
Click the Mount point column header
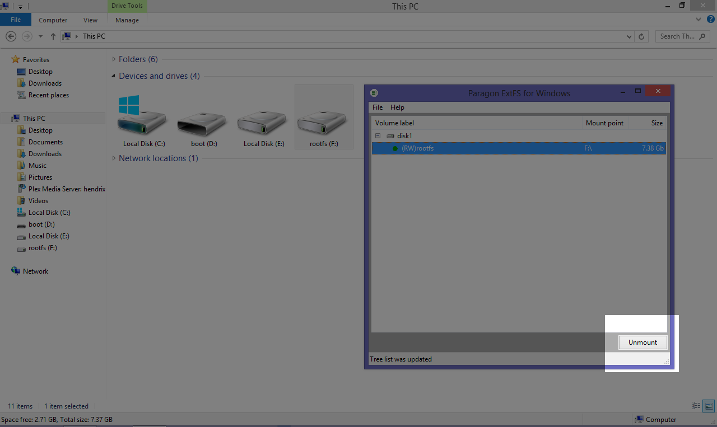click(606, 123)
